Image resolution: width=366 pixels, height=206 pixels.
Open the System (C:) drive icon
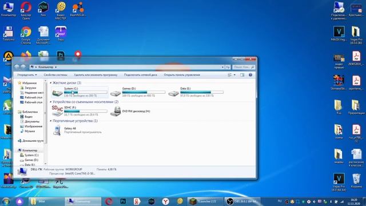point(57,93)
